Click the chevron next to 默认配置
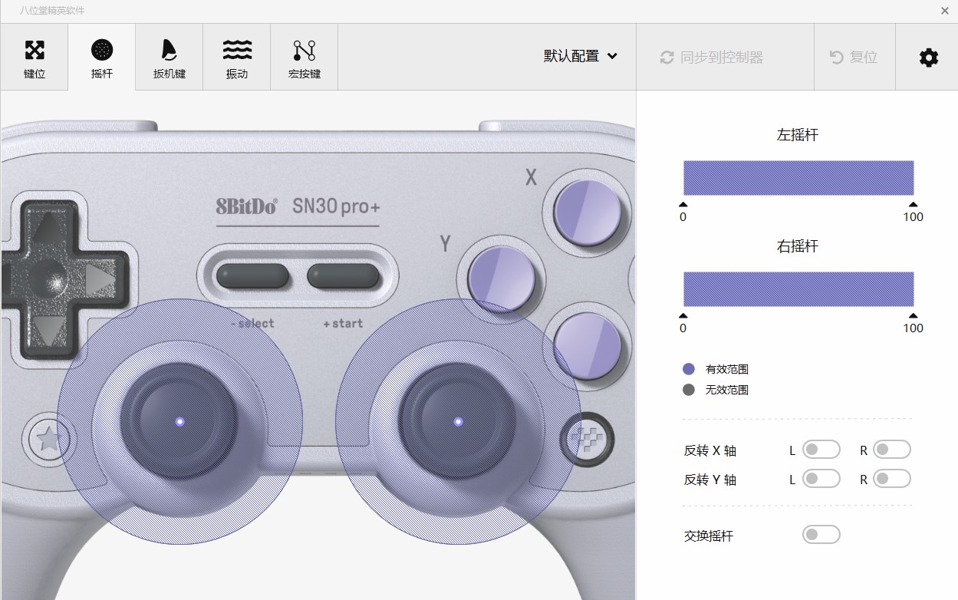This screenshot has width=958, height=600. click(x=612, y=57)
